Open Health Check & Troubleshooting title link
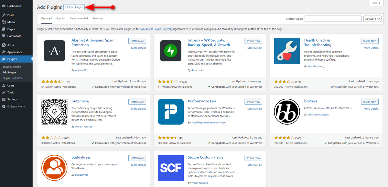This screenshot has width=388, height=187. pyautogui.click(x=318, y=43)
